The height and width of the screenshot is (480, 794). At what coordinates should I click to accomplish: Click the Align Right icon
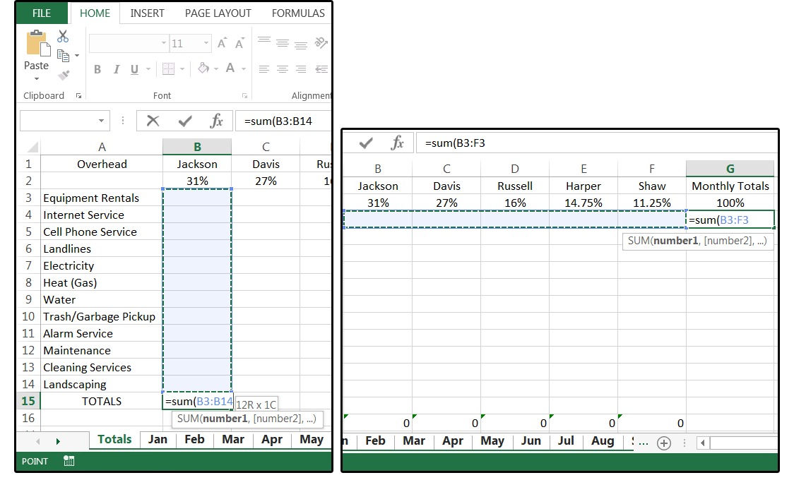point(301,69)
